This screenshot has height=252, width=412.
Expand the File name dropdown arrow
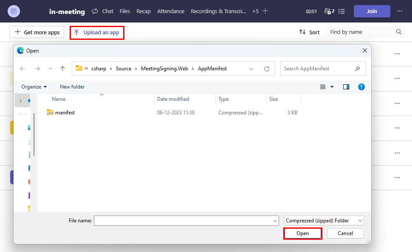(275, 221)
